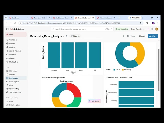Open Runs under Data Engineering
The image size is (164, 123).
(11, 101)
